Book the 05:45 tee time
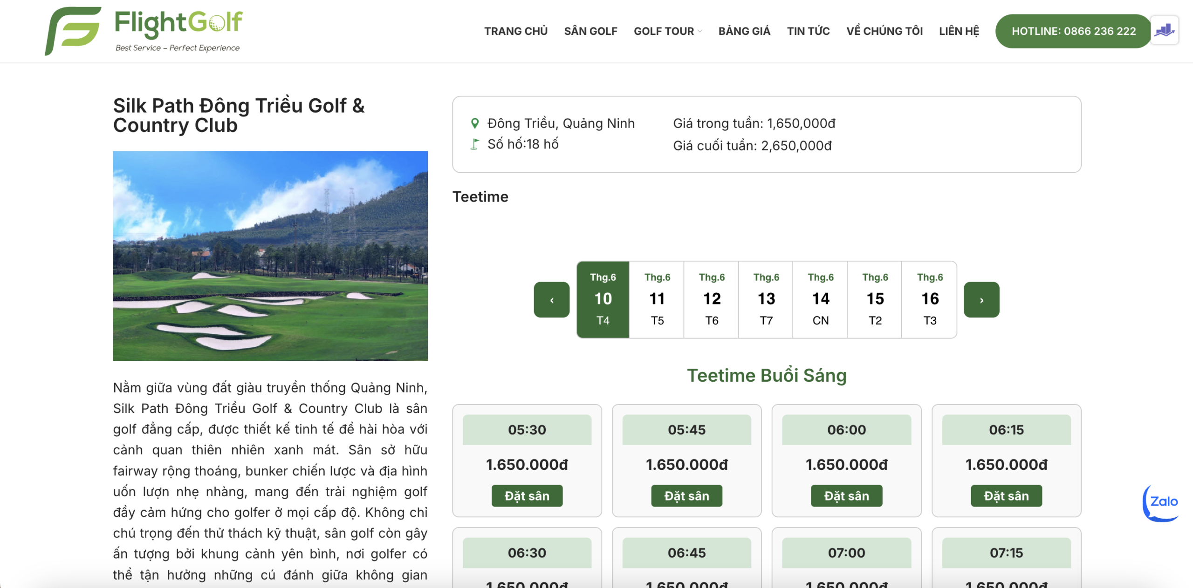Viewport: 1193px width, 588px height. [x=687, y=496]
